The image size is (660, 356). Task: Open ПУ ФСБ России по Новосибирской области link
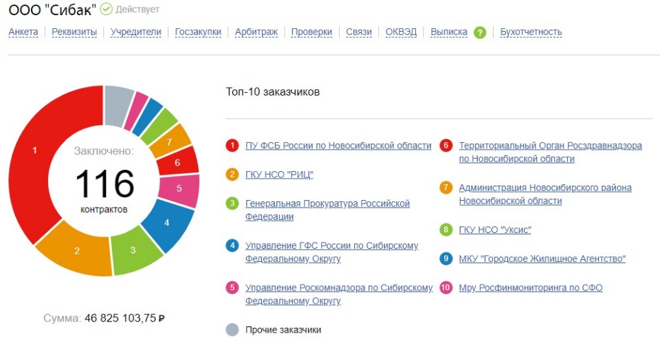tap(338, 146)
